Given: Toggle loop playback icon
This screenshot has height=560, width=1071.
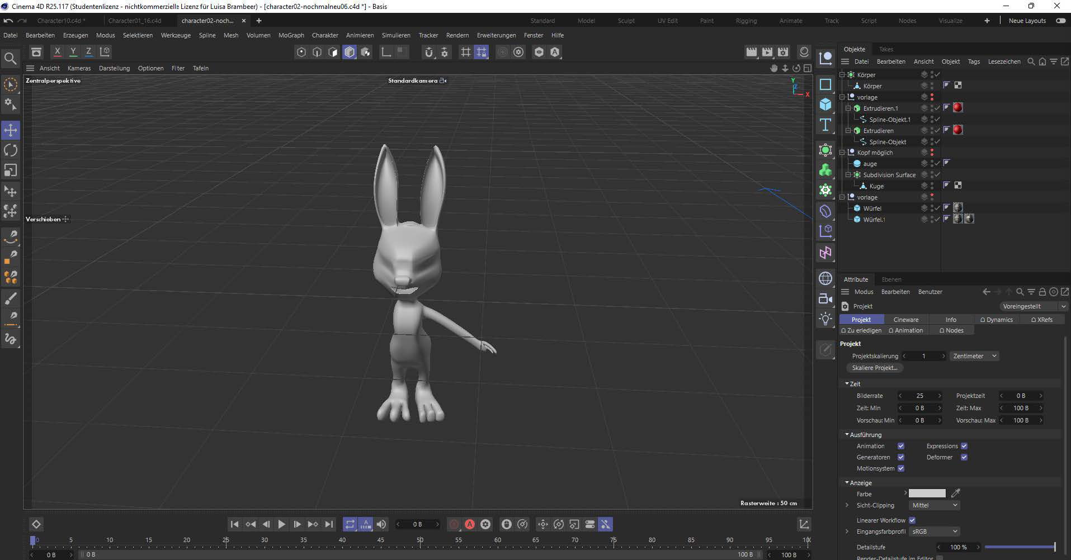Looking at the screenshot, I should 350,524.
